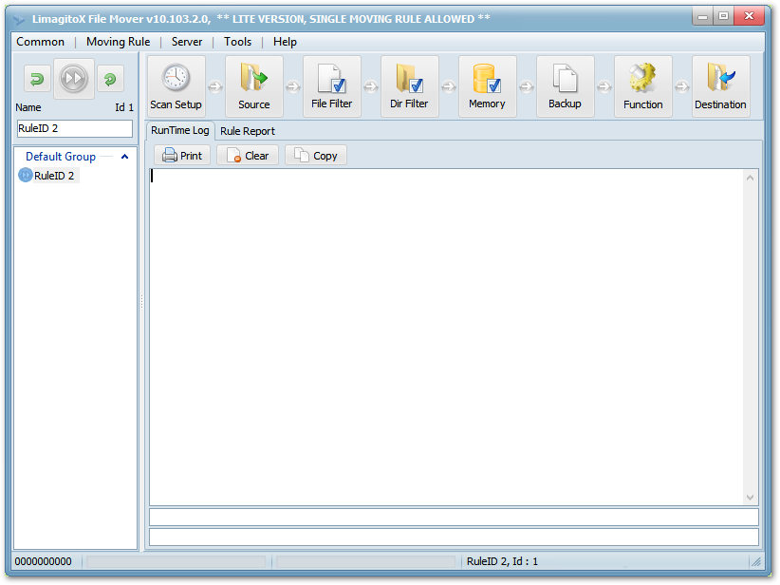Screen dimensions: 780x585
Task: Open the Tools menu
Action: tap(238, 42)
